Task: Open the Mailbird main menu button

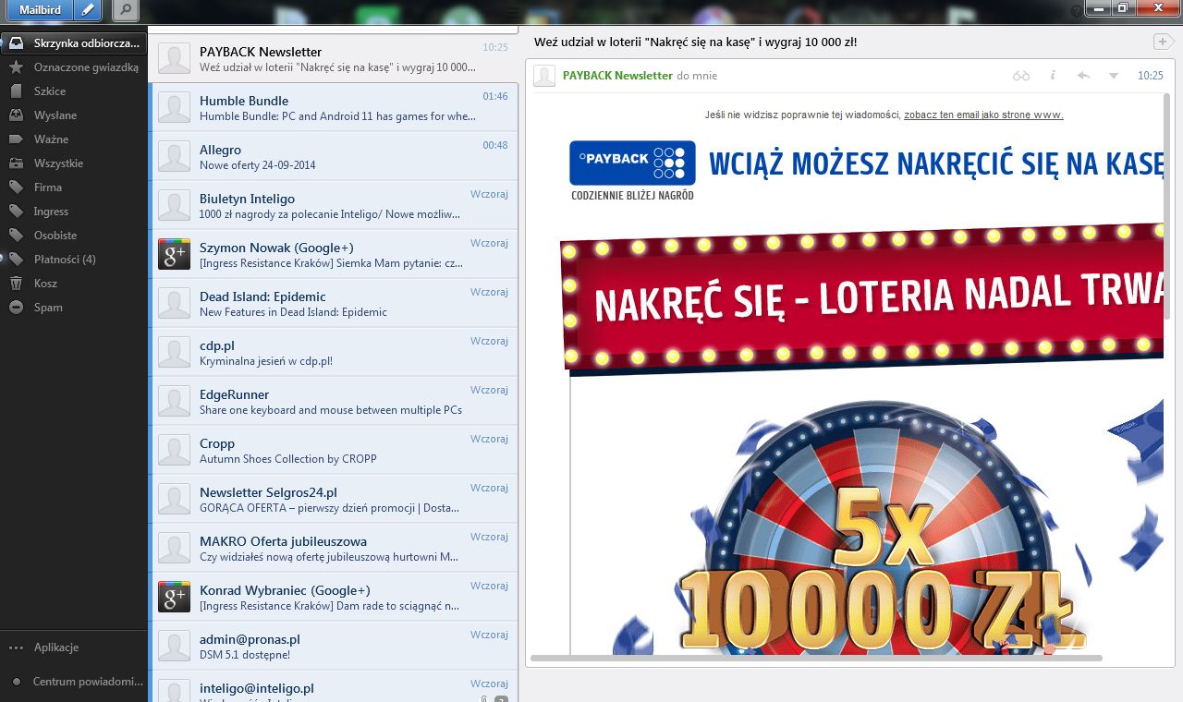Action: click(41, 10)
